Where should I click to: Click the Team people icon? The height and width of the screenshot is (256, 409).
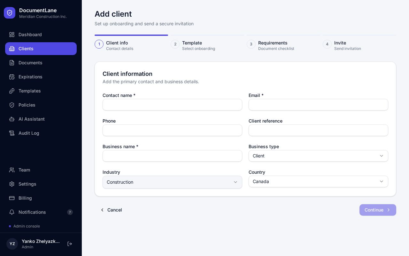click(12, 170)
